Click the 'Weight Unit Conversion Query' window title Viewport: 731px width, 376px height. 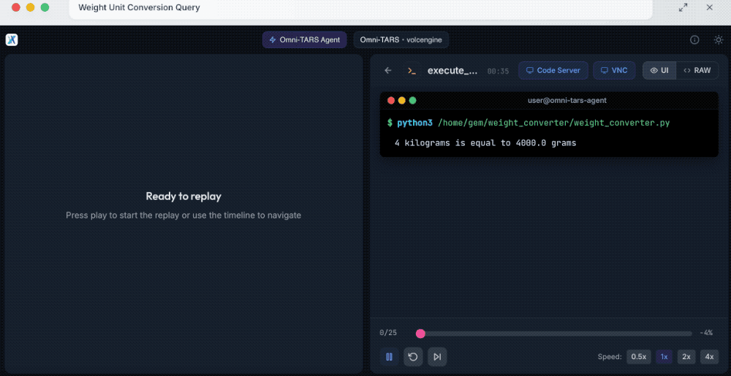[140, 7]
